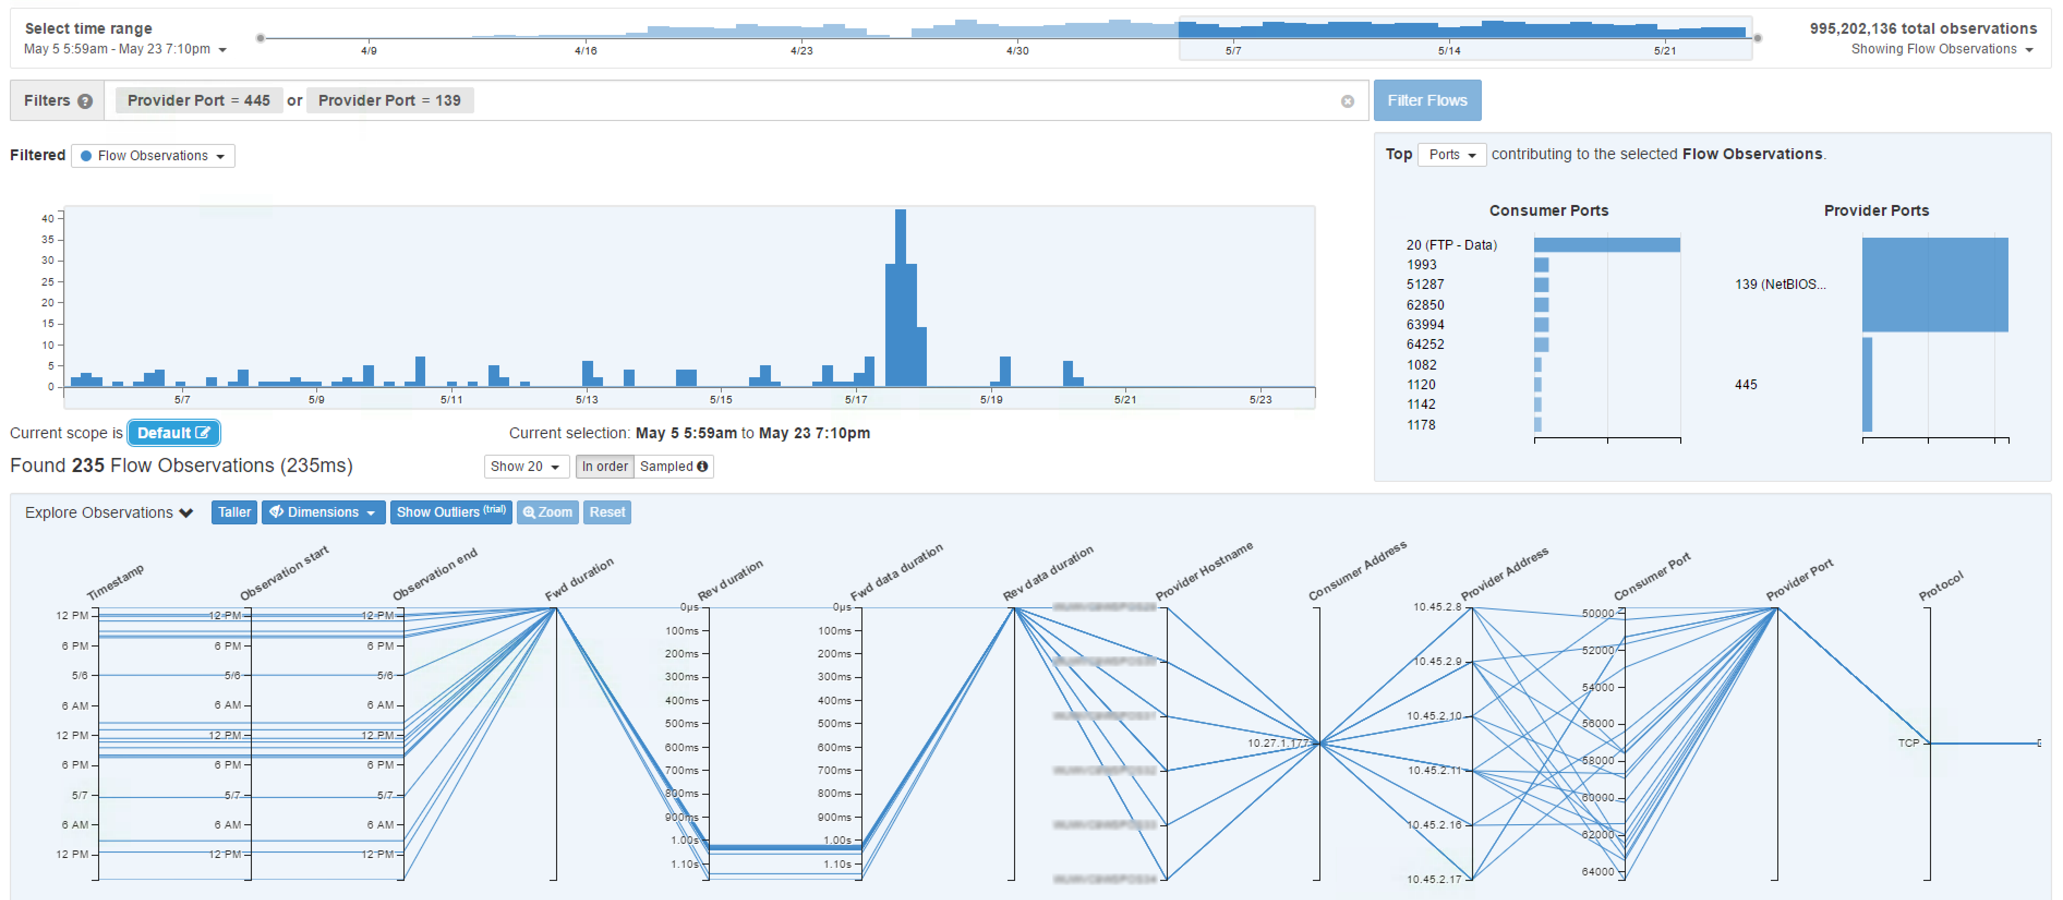Click the Reset button
Image resolution: width=2063 pixels, height=900 pixels.
click(607, 512)
